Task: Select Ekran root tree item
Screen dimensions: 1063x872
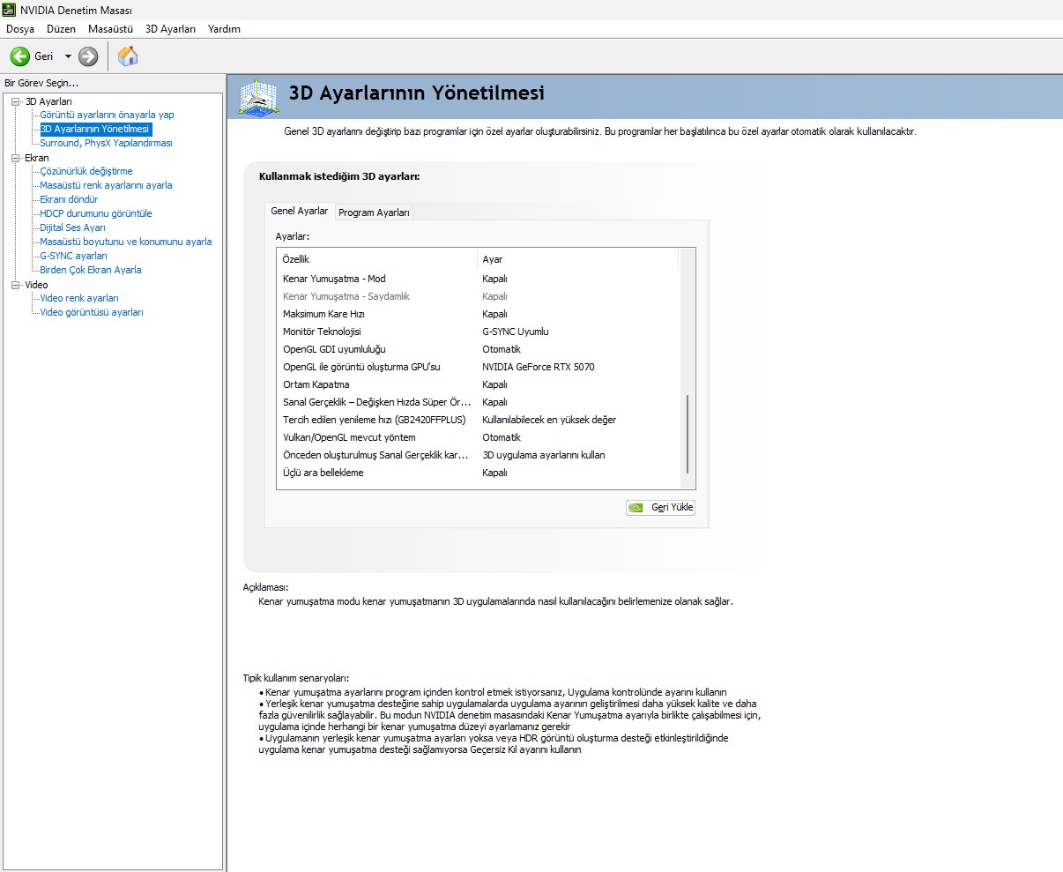Action: coord(37,158)
